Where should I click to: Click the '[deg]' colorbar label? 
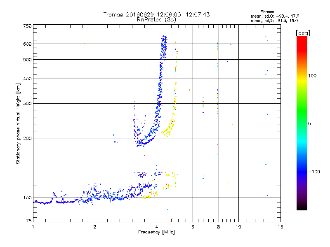[x=303, y=33]
